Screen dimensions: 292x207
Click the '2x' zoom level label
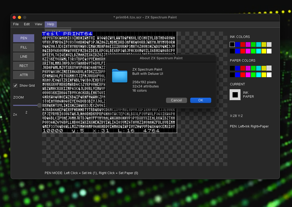coord(15,115)
